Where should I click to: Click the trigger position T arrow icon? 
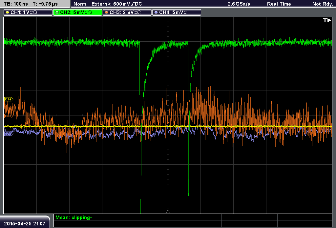pos(327,20)
